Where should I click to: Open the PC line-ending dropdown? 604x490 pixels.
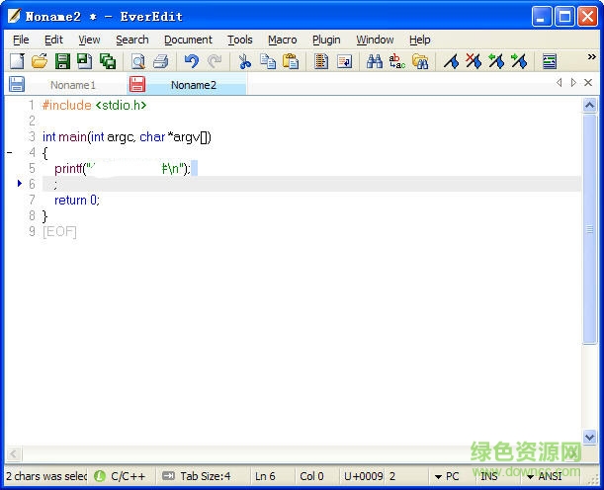[x=447, y=476]
